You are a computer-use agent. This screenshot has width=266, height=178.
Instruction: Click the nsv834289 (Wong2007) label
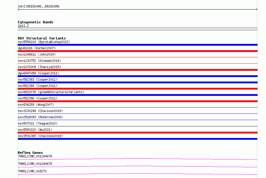36,105
